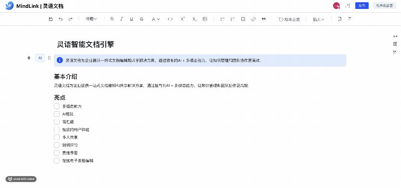This screenshot has height=188, width=401.
Task: Click the user avatar in the header
Action: 336,6
